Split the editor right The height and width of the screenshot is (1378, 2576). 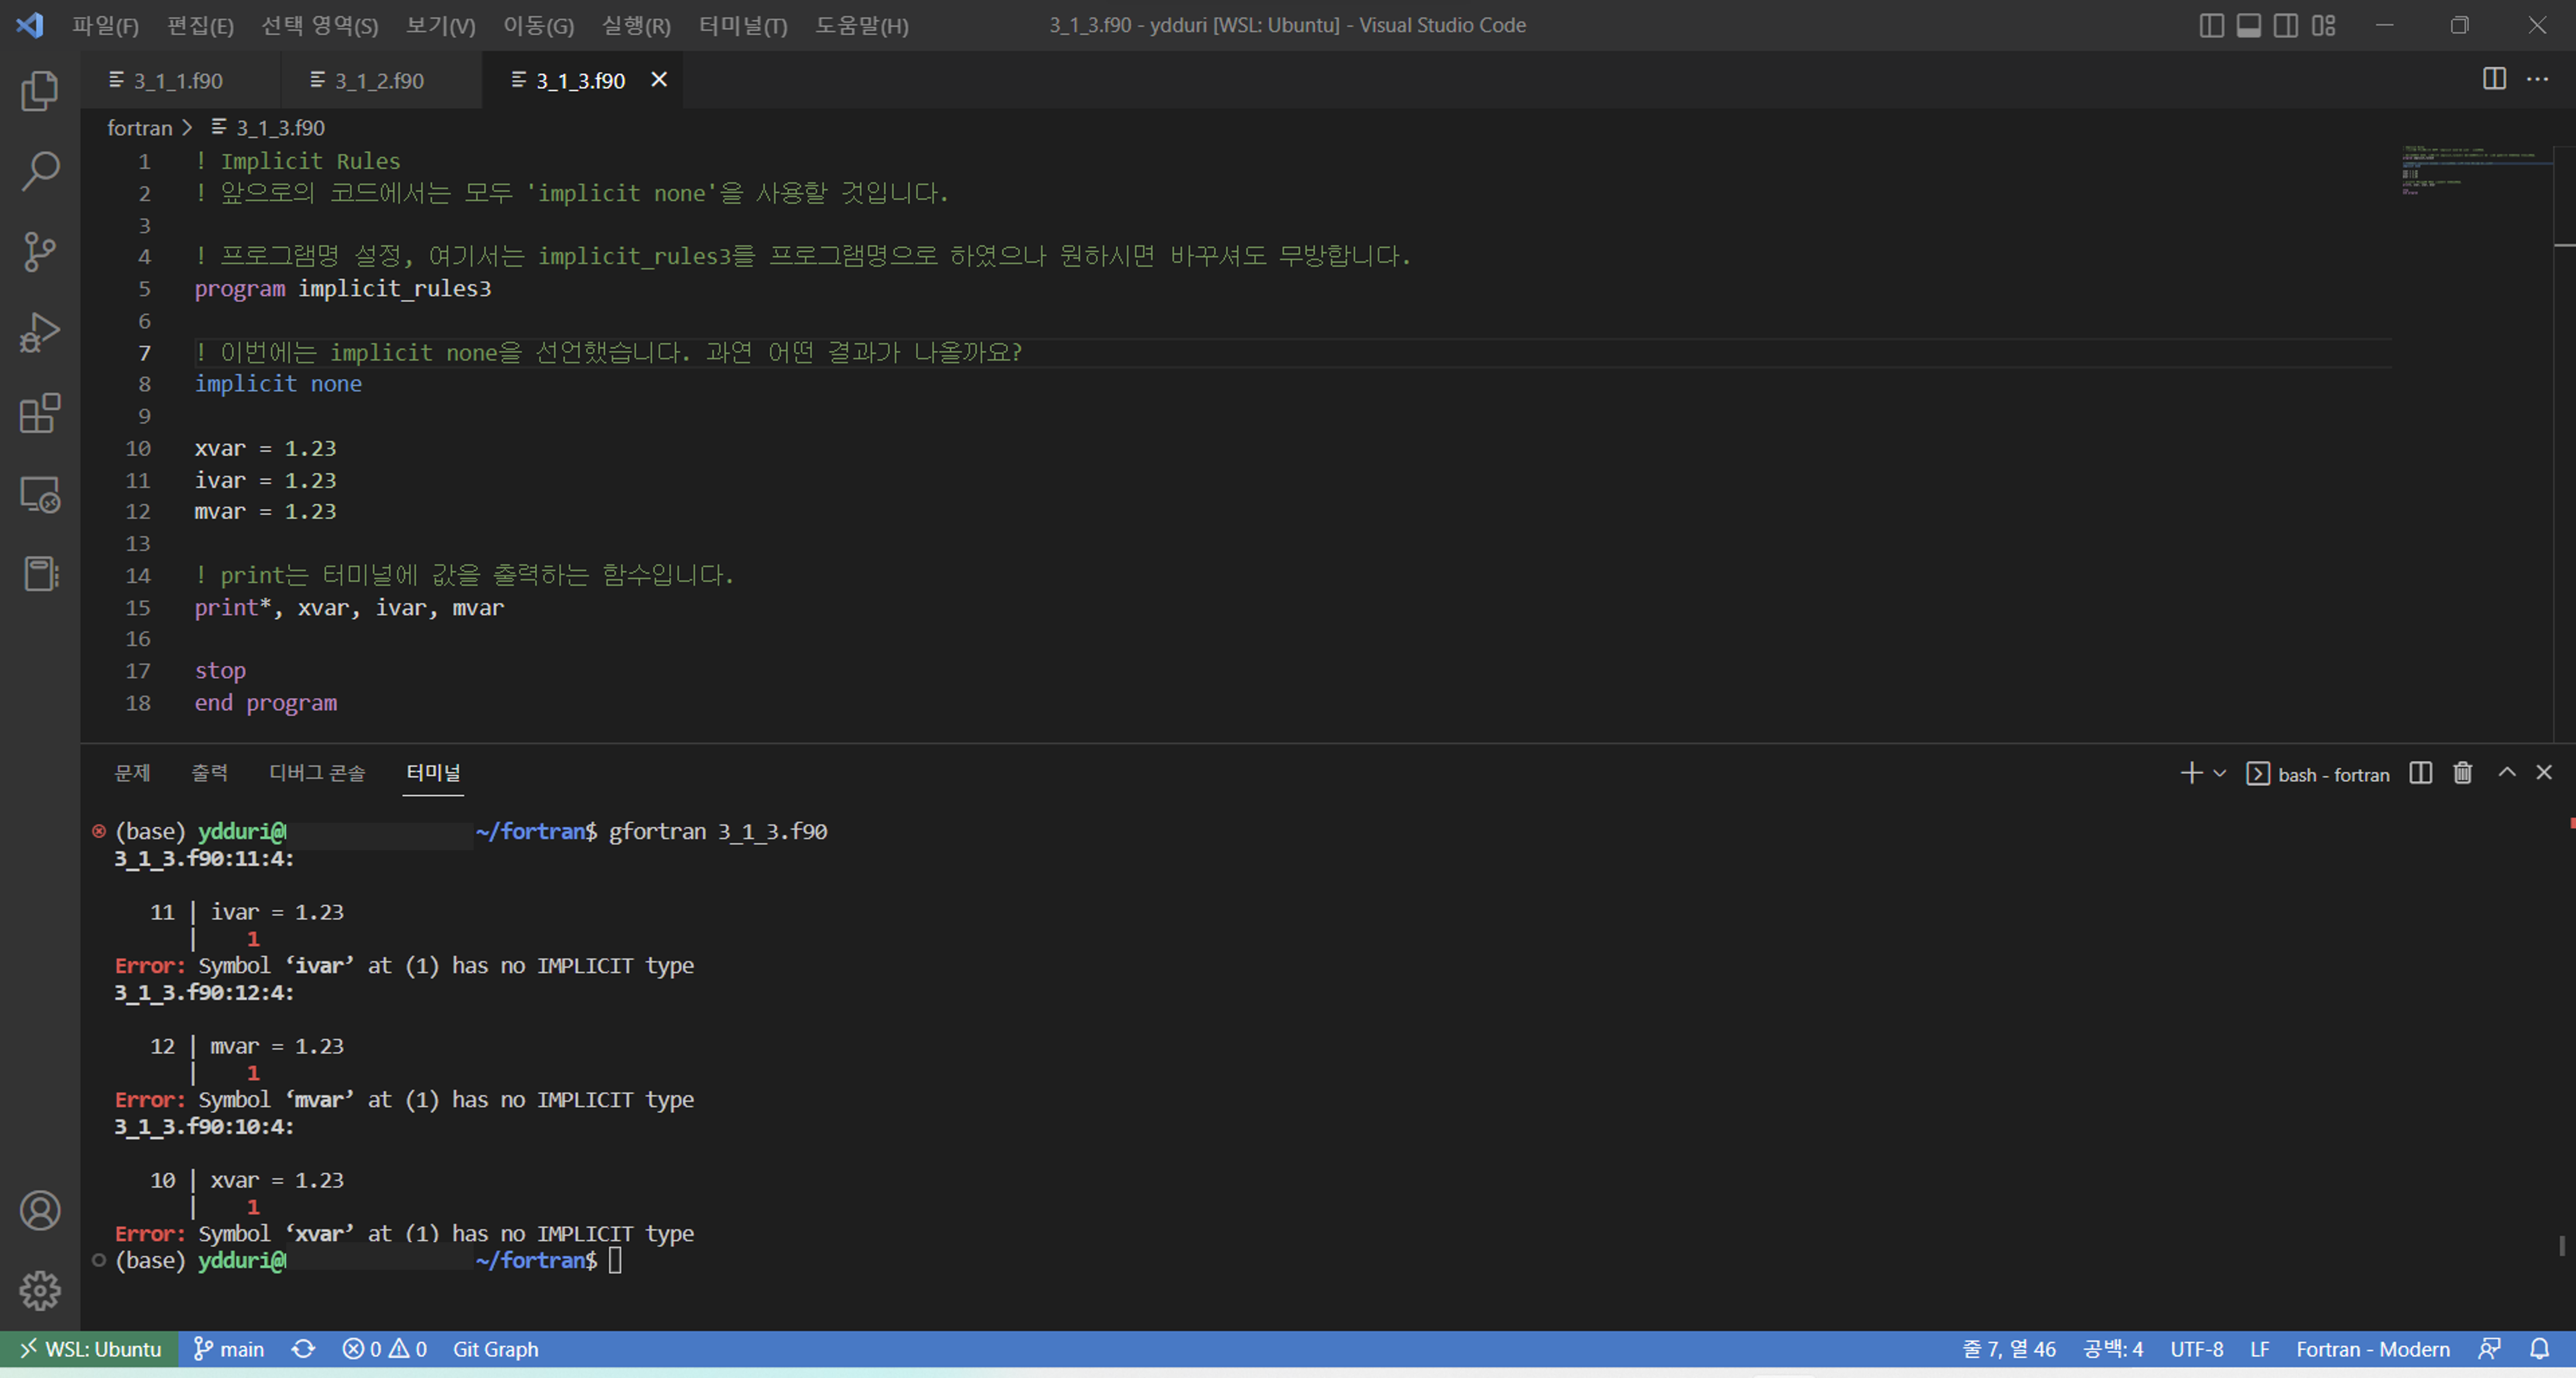[x=2494, y=79]
